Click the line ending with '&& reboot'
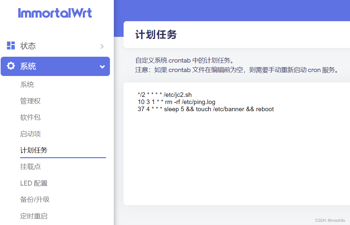 pos(206,109)
